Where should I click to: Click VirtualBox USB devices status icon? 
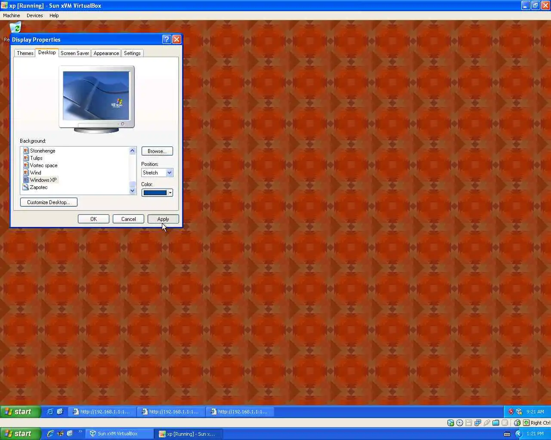tap(487, 423)
